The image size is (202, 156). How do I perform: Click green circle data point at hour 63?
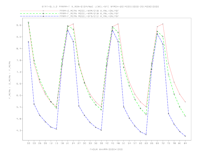(x=146, y=114)
